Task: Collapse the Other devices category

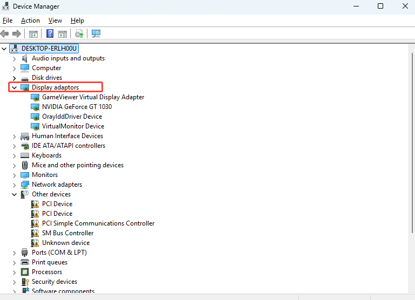Action: click(x=15, y=194)
